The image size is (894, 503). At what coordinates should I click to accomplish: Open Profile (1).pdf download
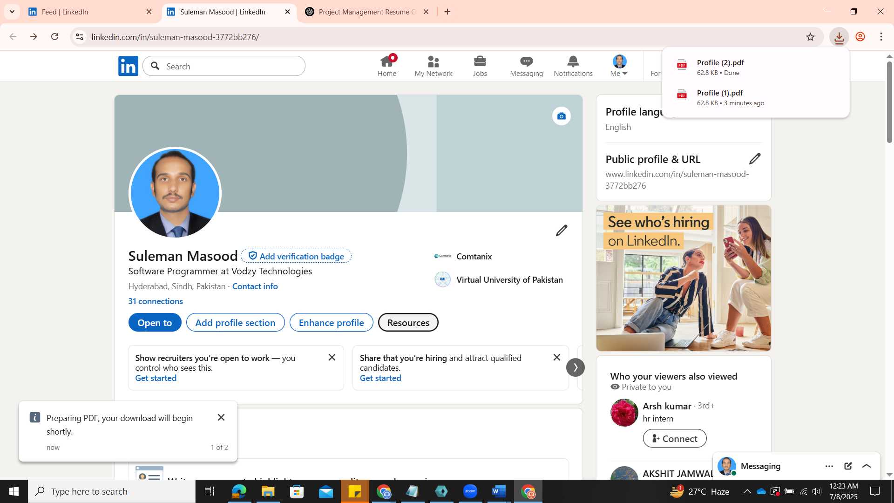755,97
